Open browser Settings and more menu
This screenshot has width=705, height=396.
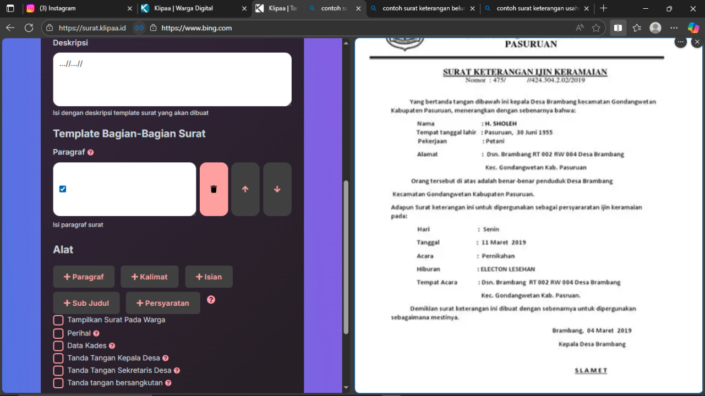[674, 28]
